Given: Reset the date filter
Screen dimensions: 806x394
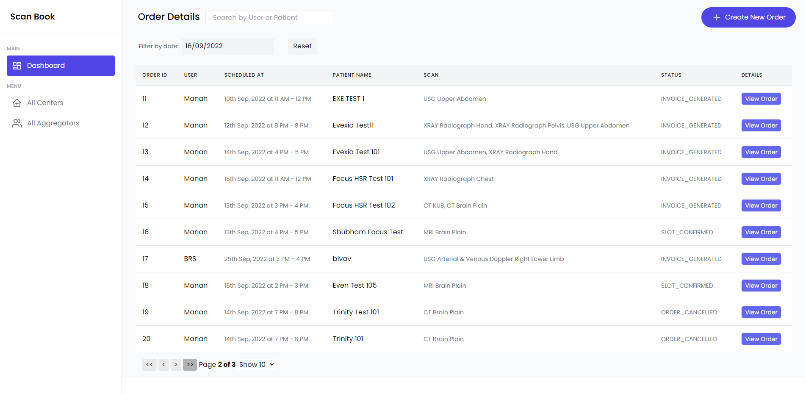Looking at the screenshot, I should (302, 46).
